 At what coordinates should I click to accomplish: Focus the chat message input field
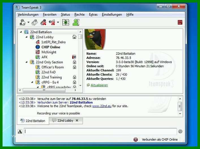pyautogui.click(x=100, y=132)
